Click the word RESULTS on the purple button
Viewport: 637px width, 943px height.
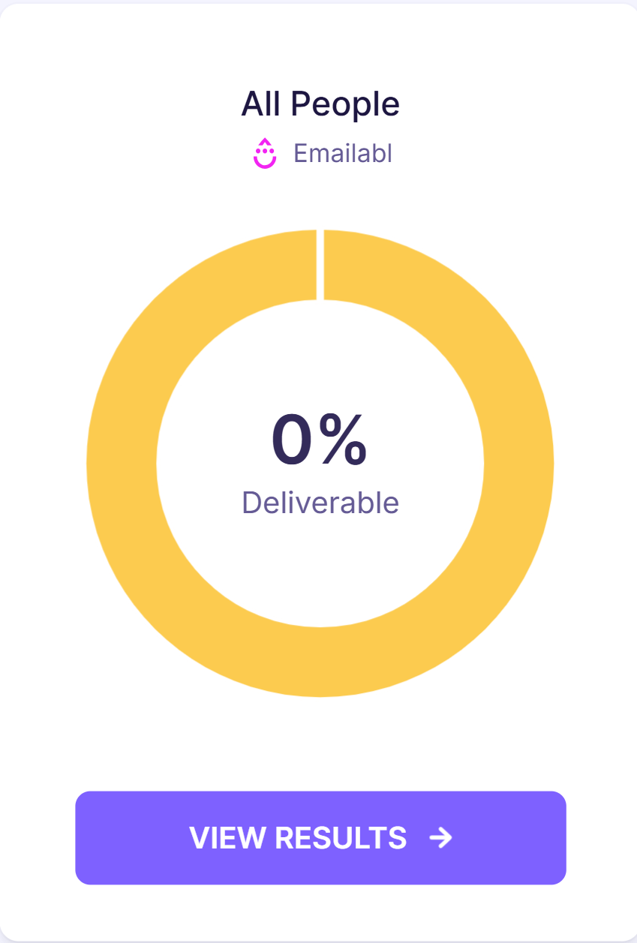point(341,838)
